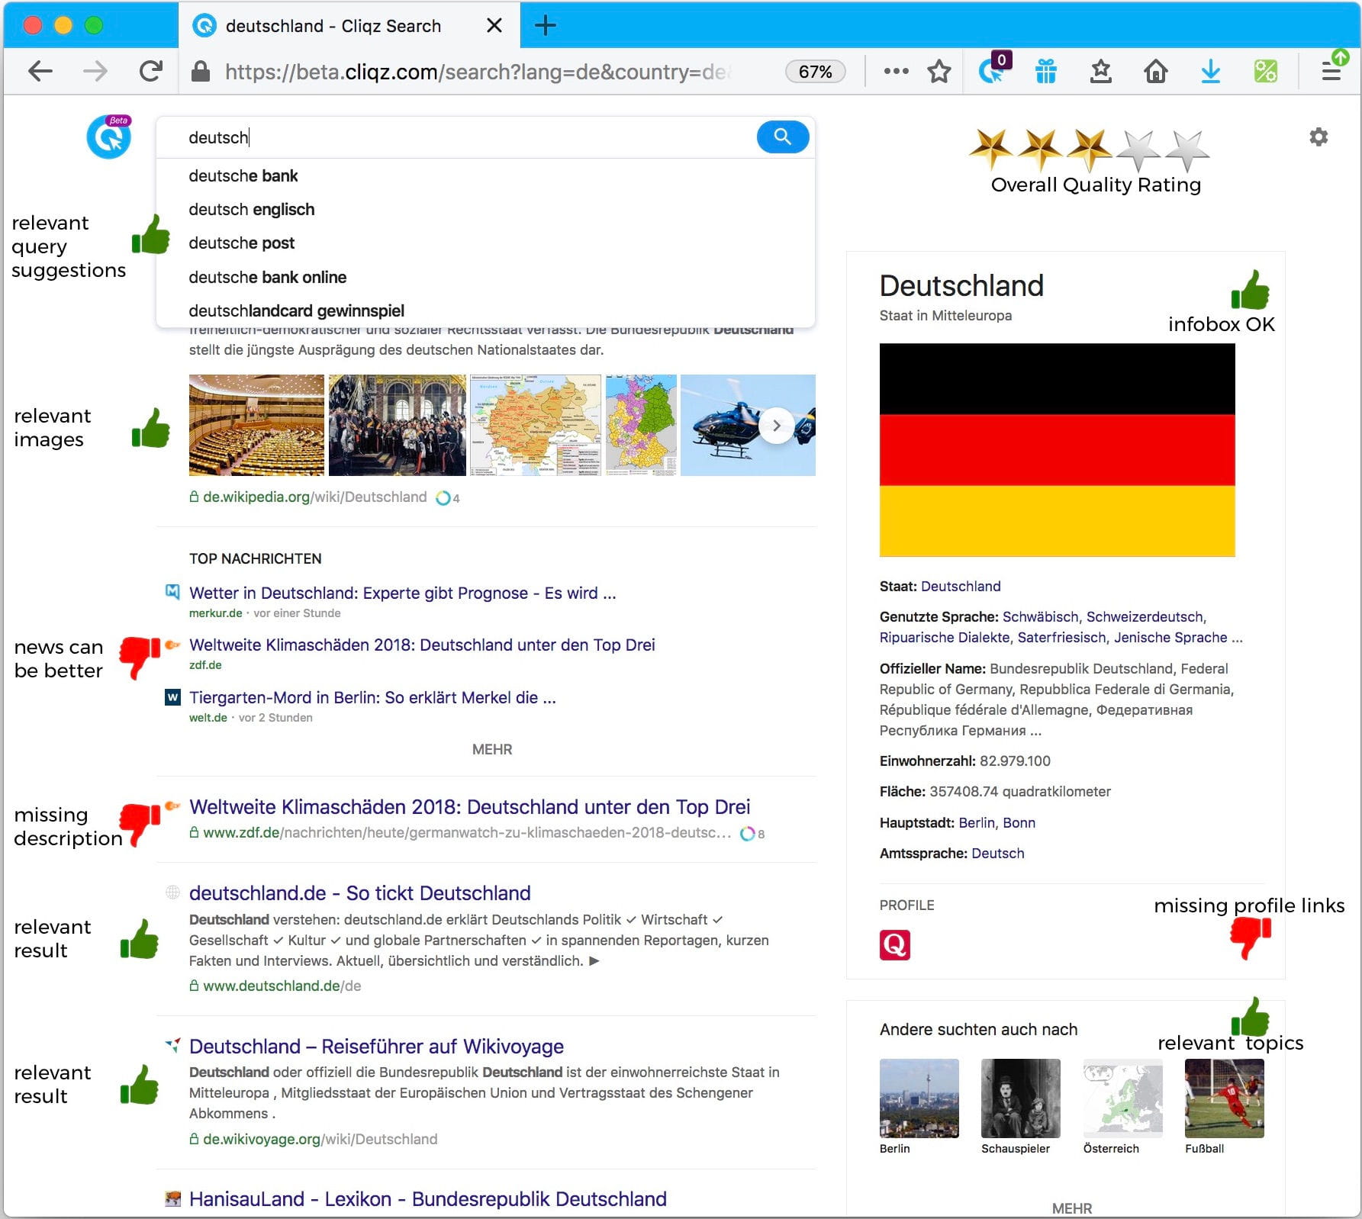Image resolution: width=1362 pixels, height=1219 pixels.
Task: Open news 'Tiergarten-Mord in Berlin'
Action: (372, 698)
